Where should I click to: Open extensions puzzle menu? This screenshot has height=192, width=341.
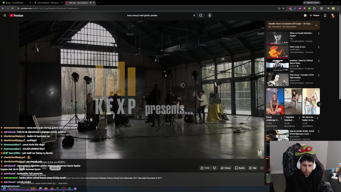point(314,8)
